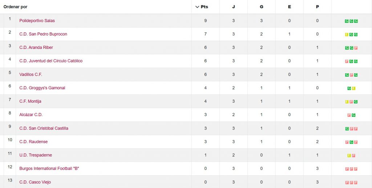Sort table by Pts column chevron
The width and height of the screenshot is (372, 188).
(x=197, y=7)
